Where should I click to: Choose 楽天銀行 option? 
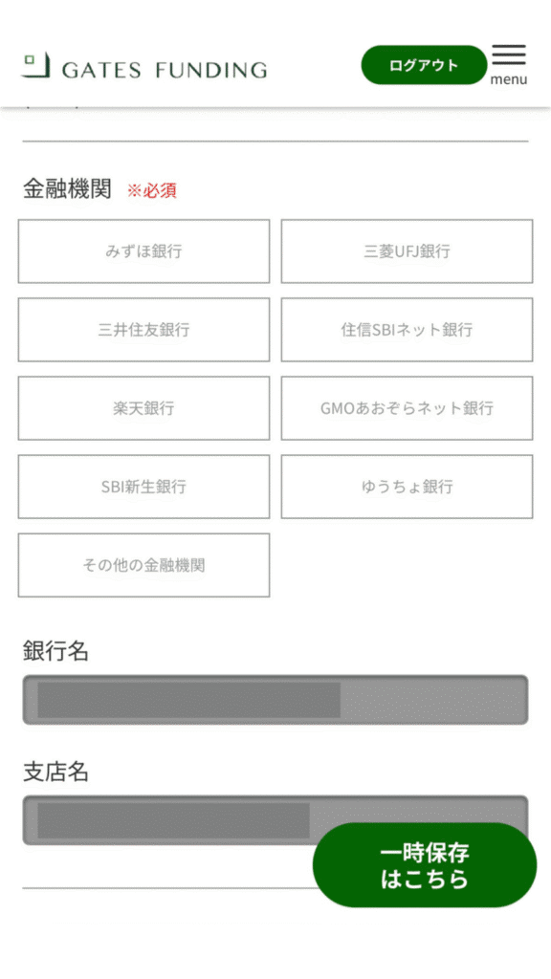click(x=143, y=408)
